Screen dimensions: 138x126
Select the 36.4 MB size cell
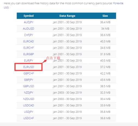click(x=105, y=22)
